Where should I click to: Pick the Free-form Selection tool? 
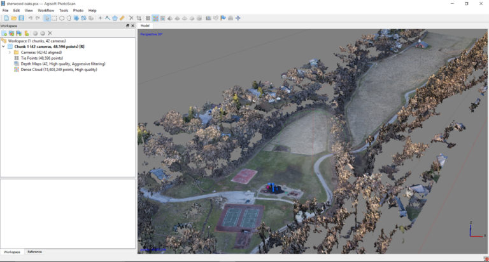(69, 18)
